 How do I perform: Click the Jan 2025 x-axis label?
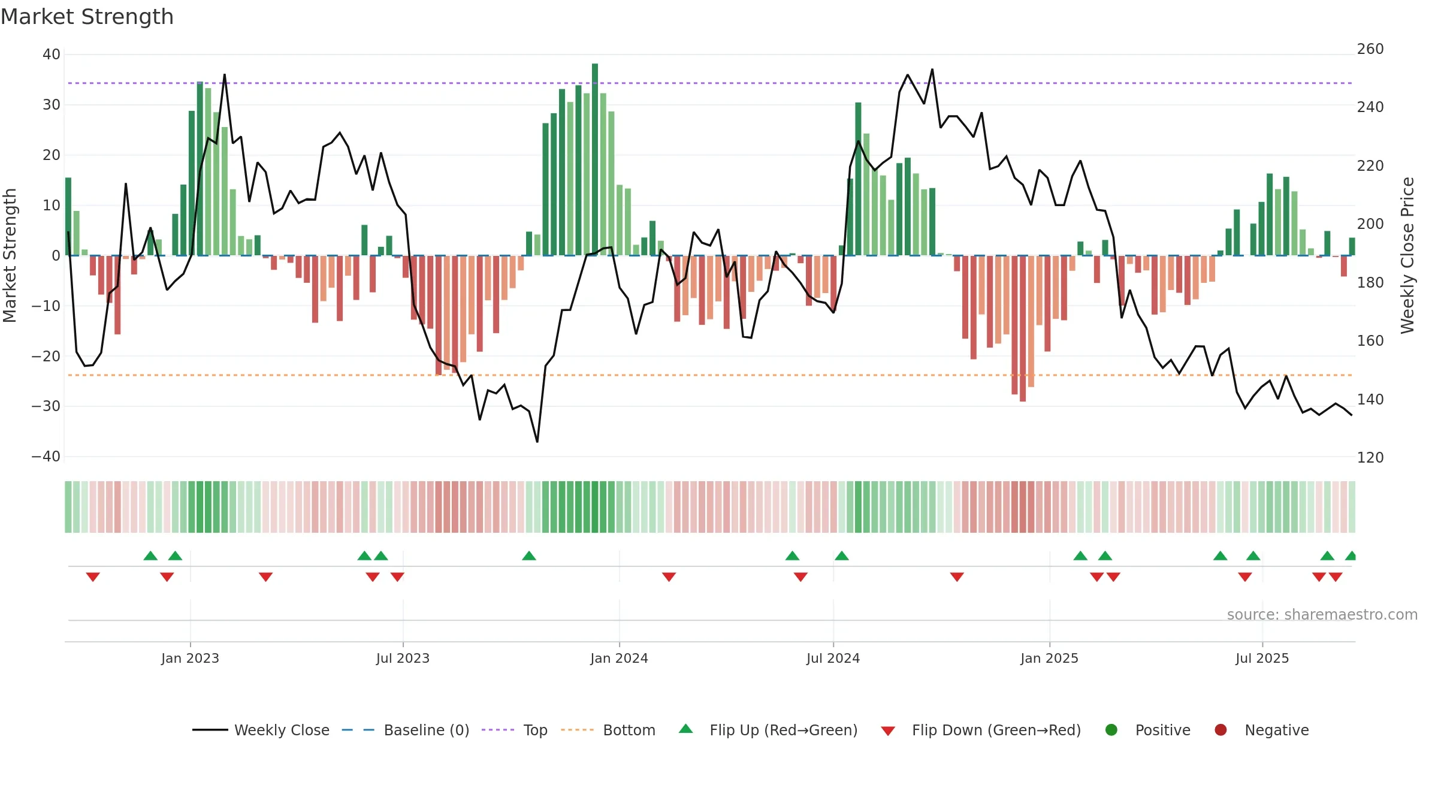pos(1049,658)
